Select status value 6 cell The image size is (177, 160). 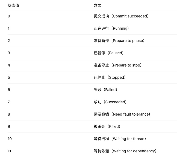(x=9, y=90)
